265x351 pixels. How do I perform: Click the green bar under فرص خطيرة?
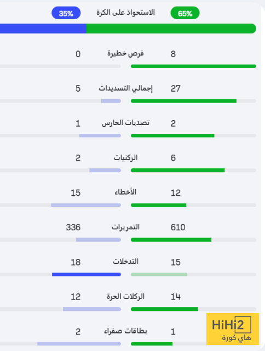coord(193,66)
